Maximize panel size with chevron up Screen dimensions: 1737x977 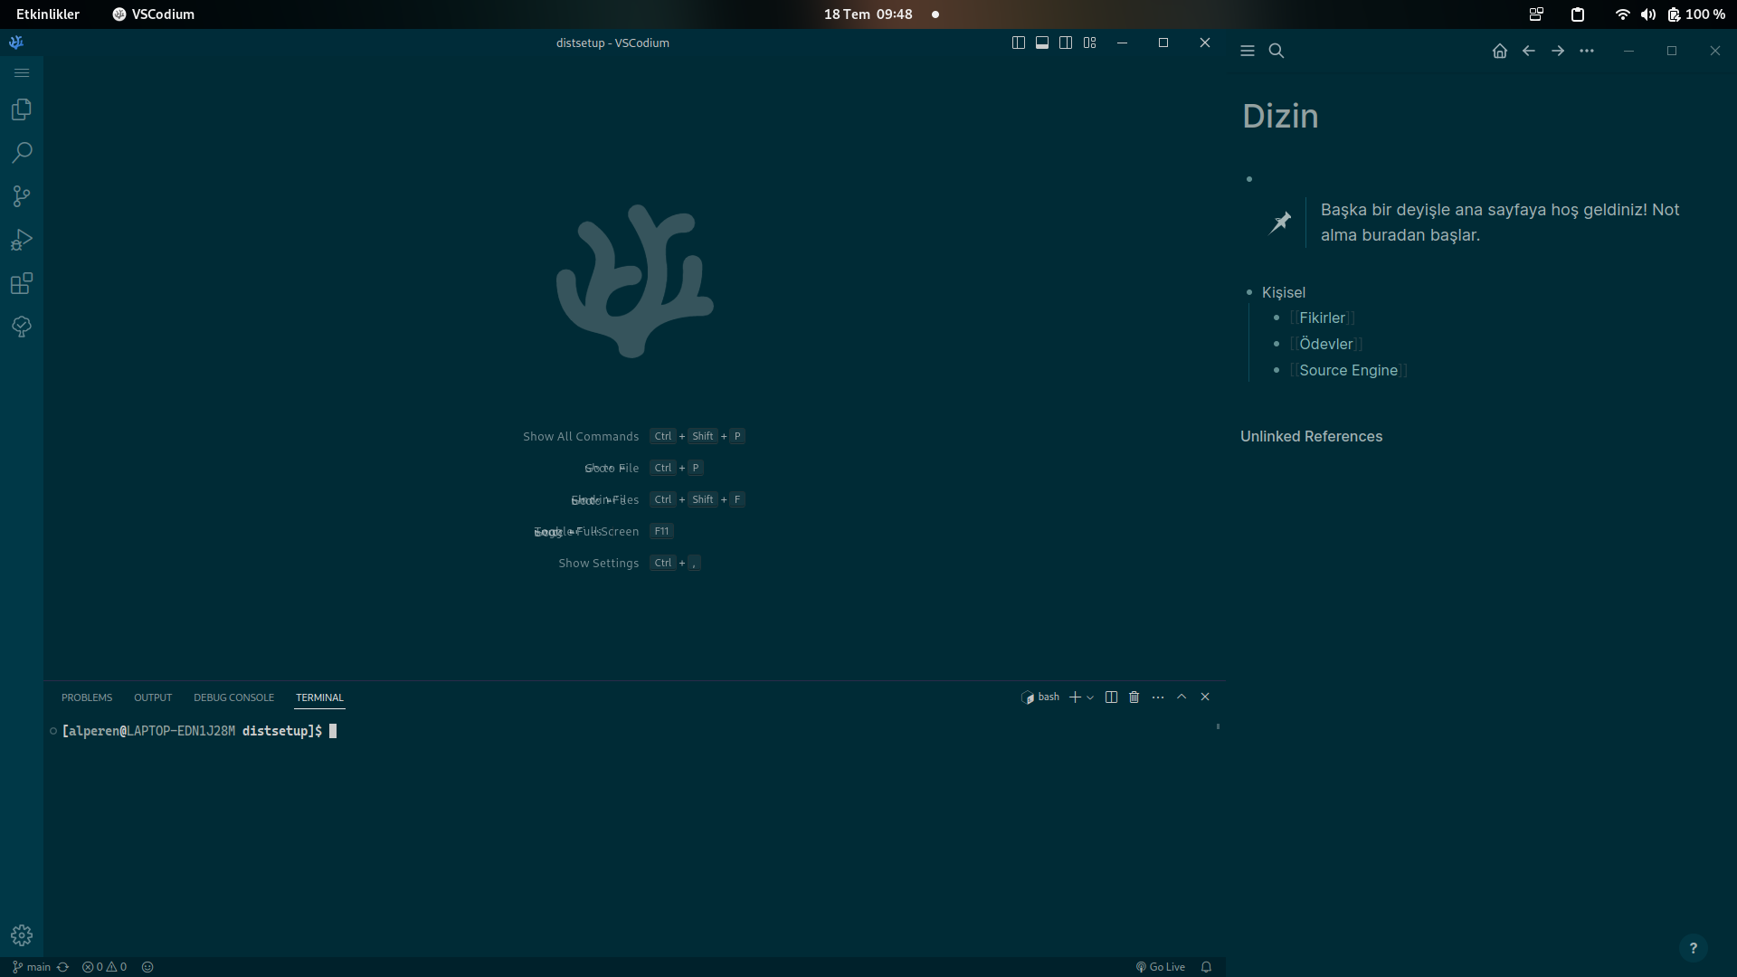pos(1182,697)
